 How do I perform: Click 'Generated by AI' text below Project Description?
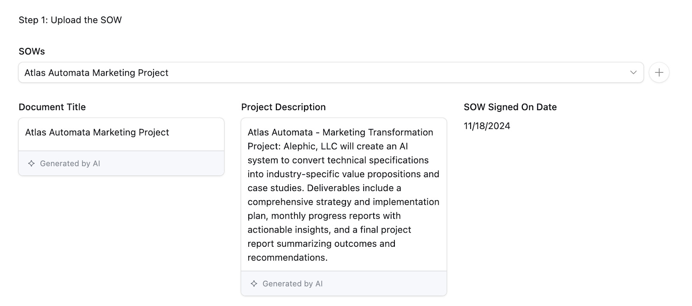pyautogui.click(x=292, y=284)
